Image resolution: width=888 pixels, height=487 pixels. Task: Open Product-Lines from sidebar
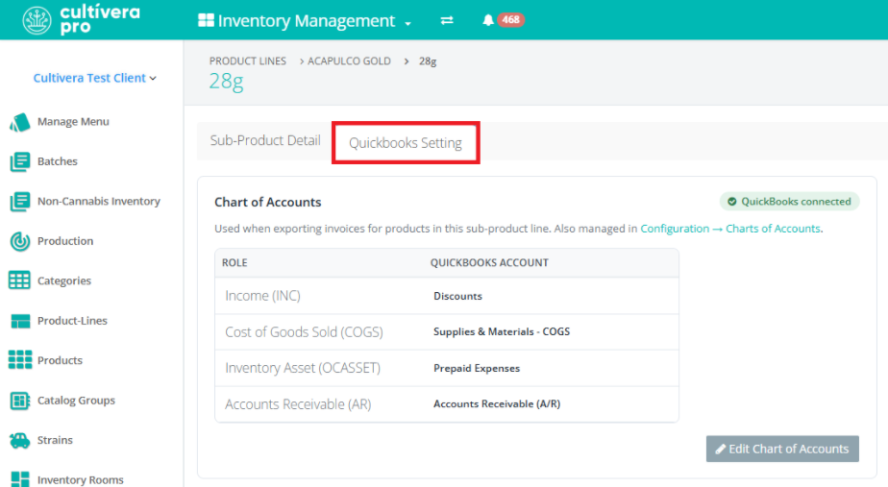point(72,321)
